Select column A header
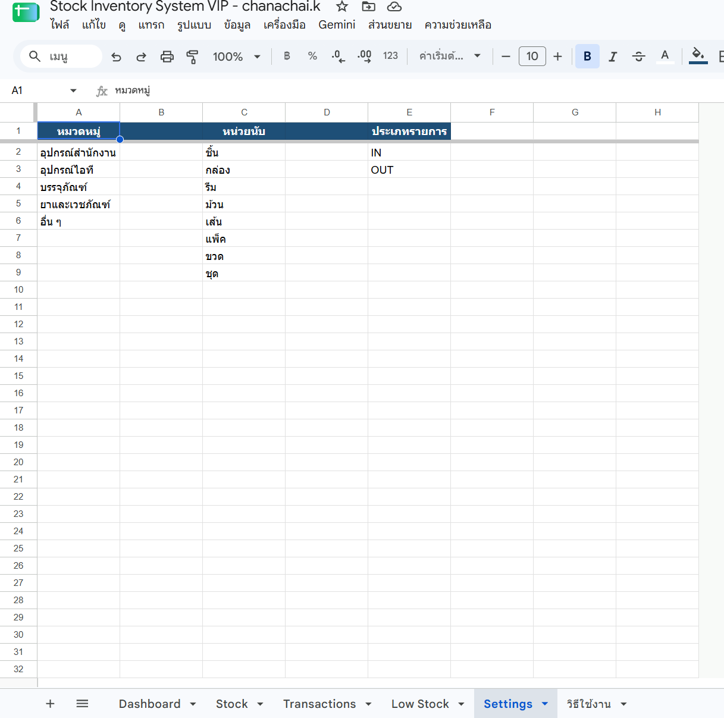Viewport: 724px width, 718px height. click(79, 112)
